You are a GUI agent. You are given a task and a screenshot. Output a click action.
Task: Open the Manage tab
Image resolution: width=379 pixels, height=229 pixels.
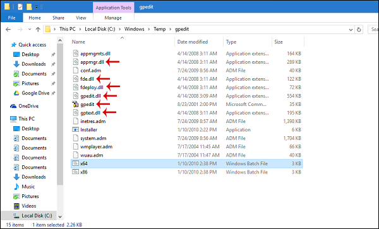[113, 18]
